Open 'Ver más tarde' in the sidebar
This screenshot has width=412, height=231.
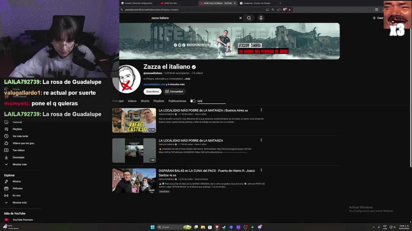20,136
